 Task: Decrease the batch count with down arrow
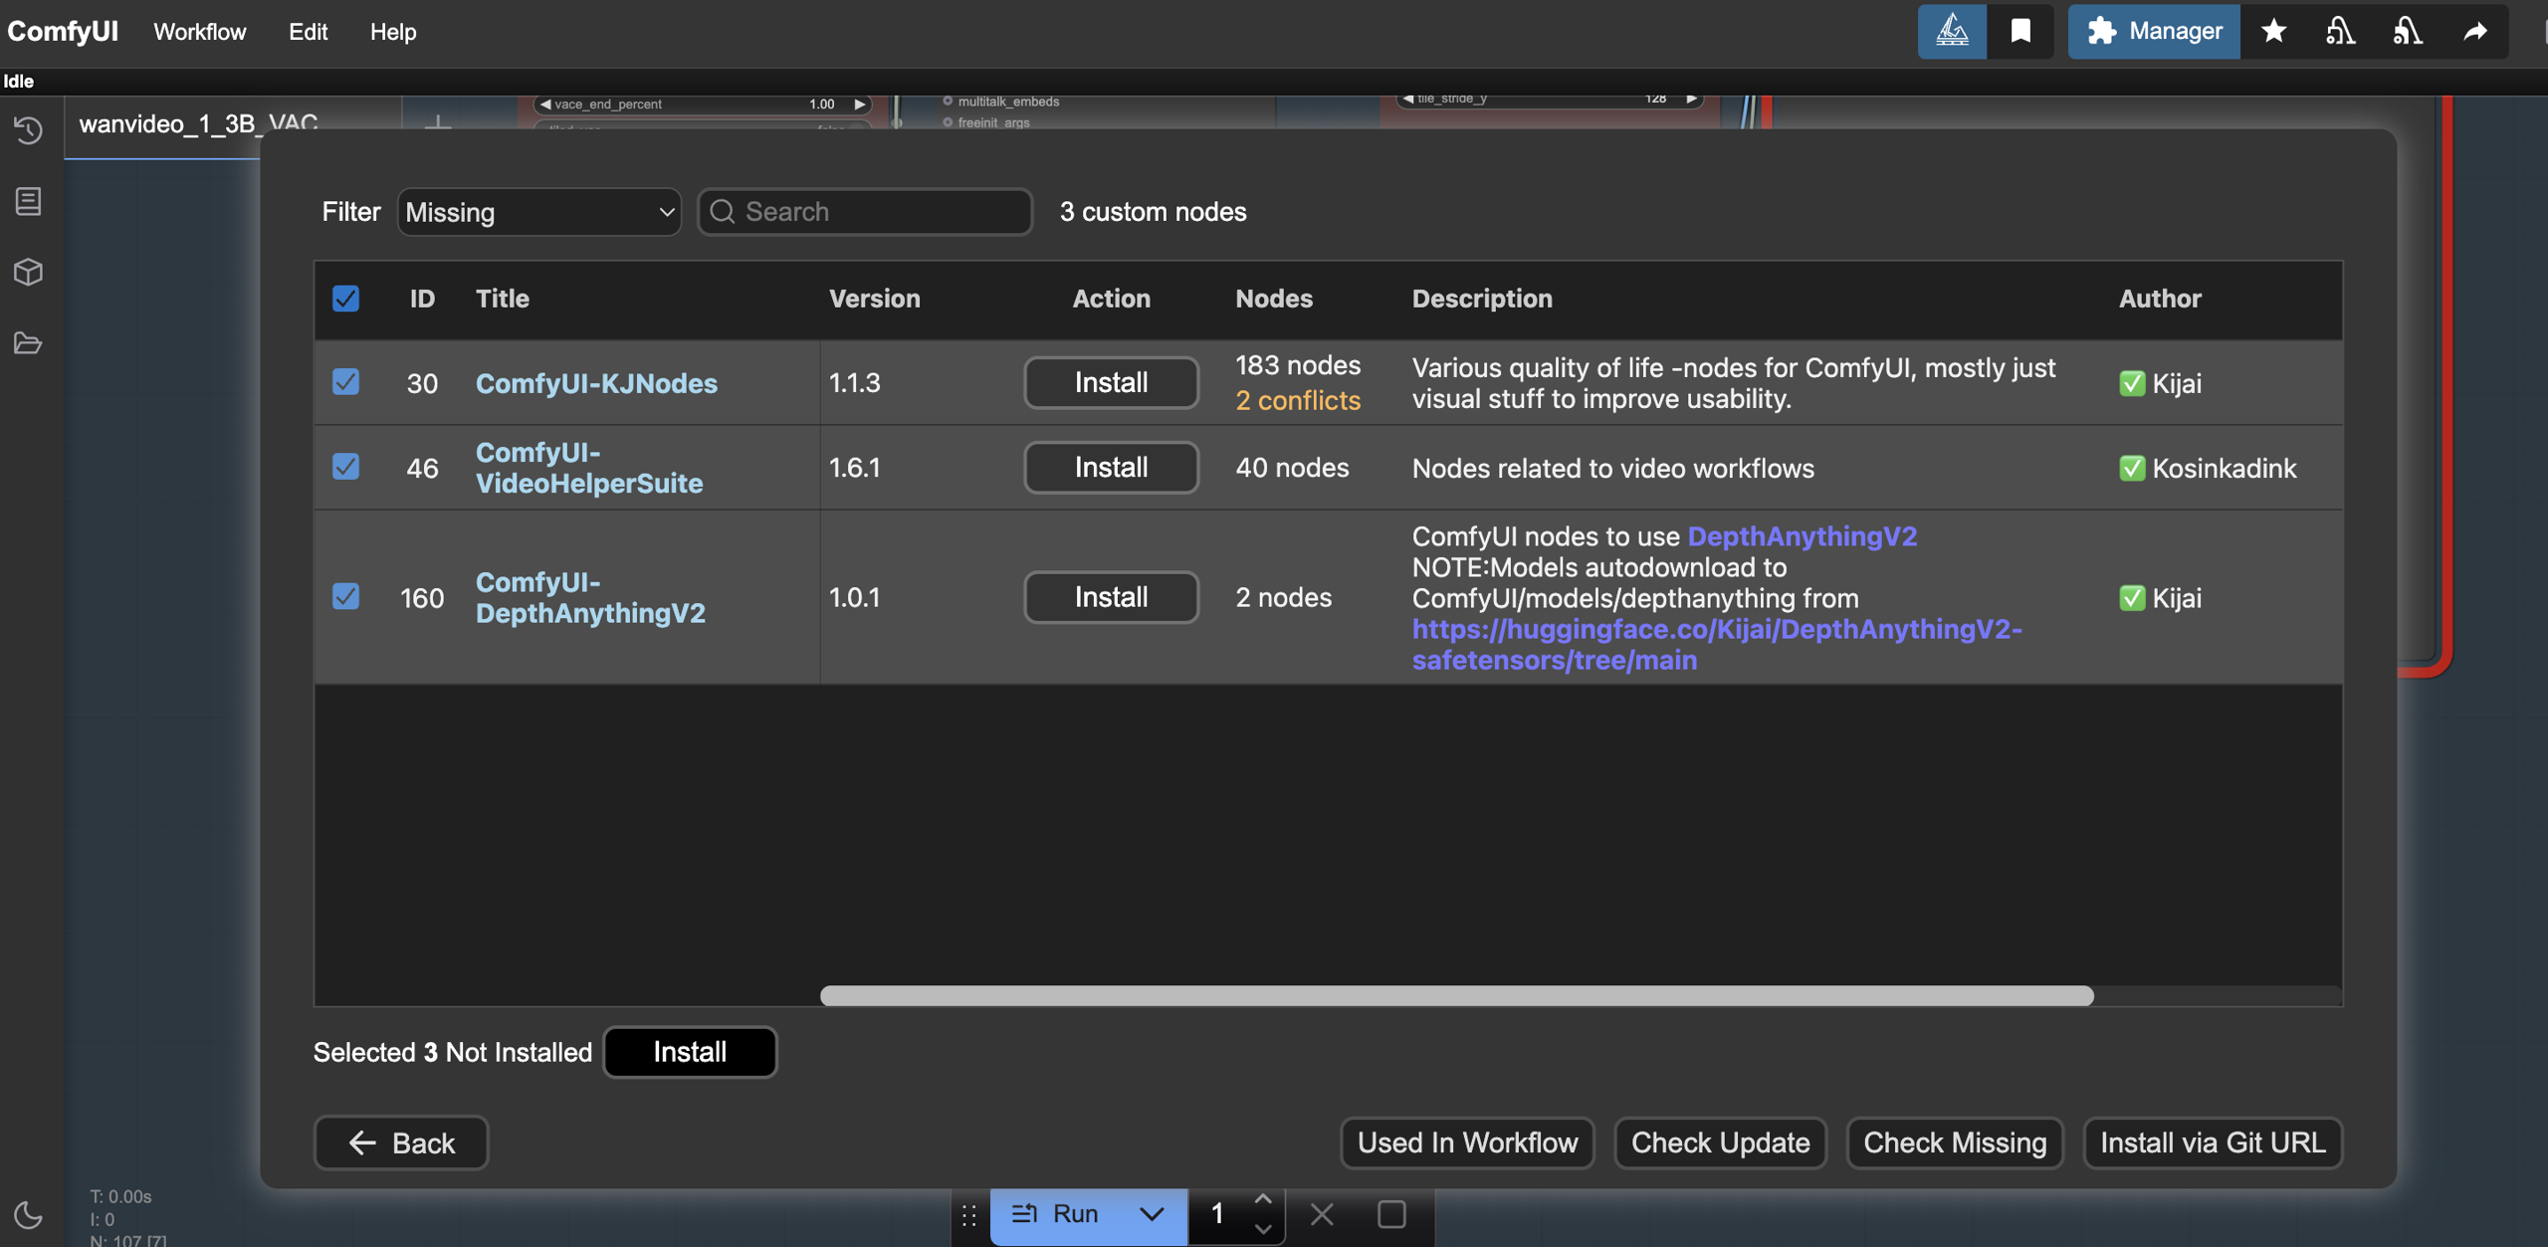click(x=1263, y=1228)
